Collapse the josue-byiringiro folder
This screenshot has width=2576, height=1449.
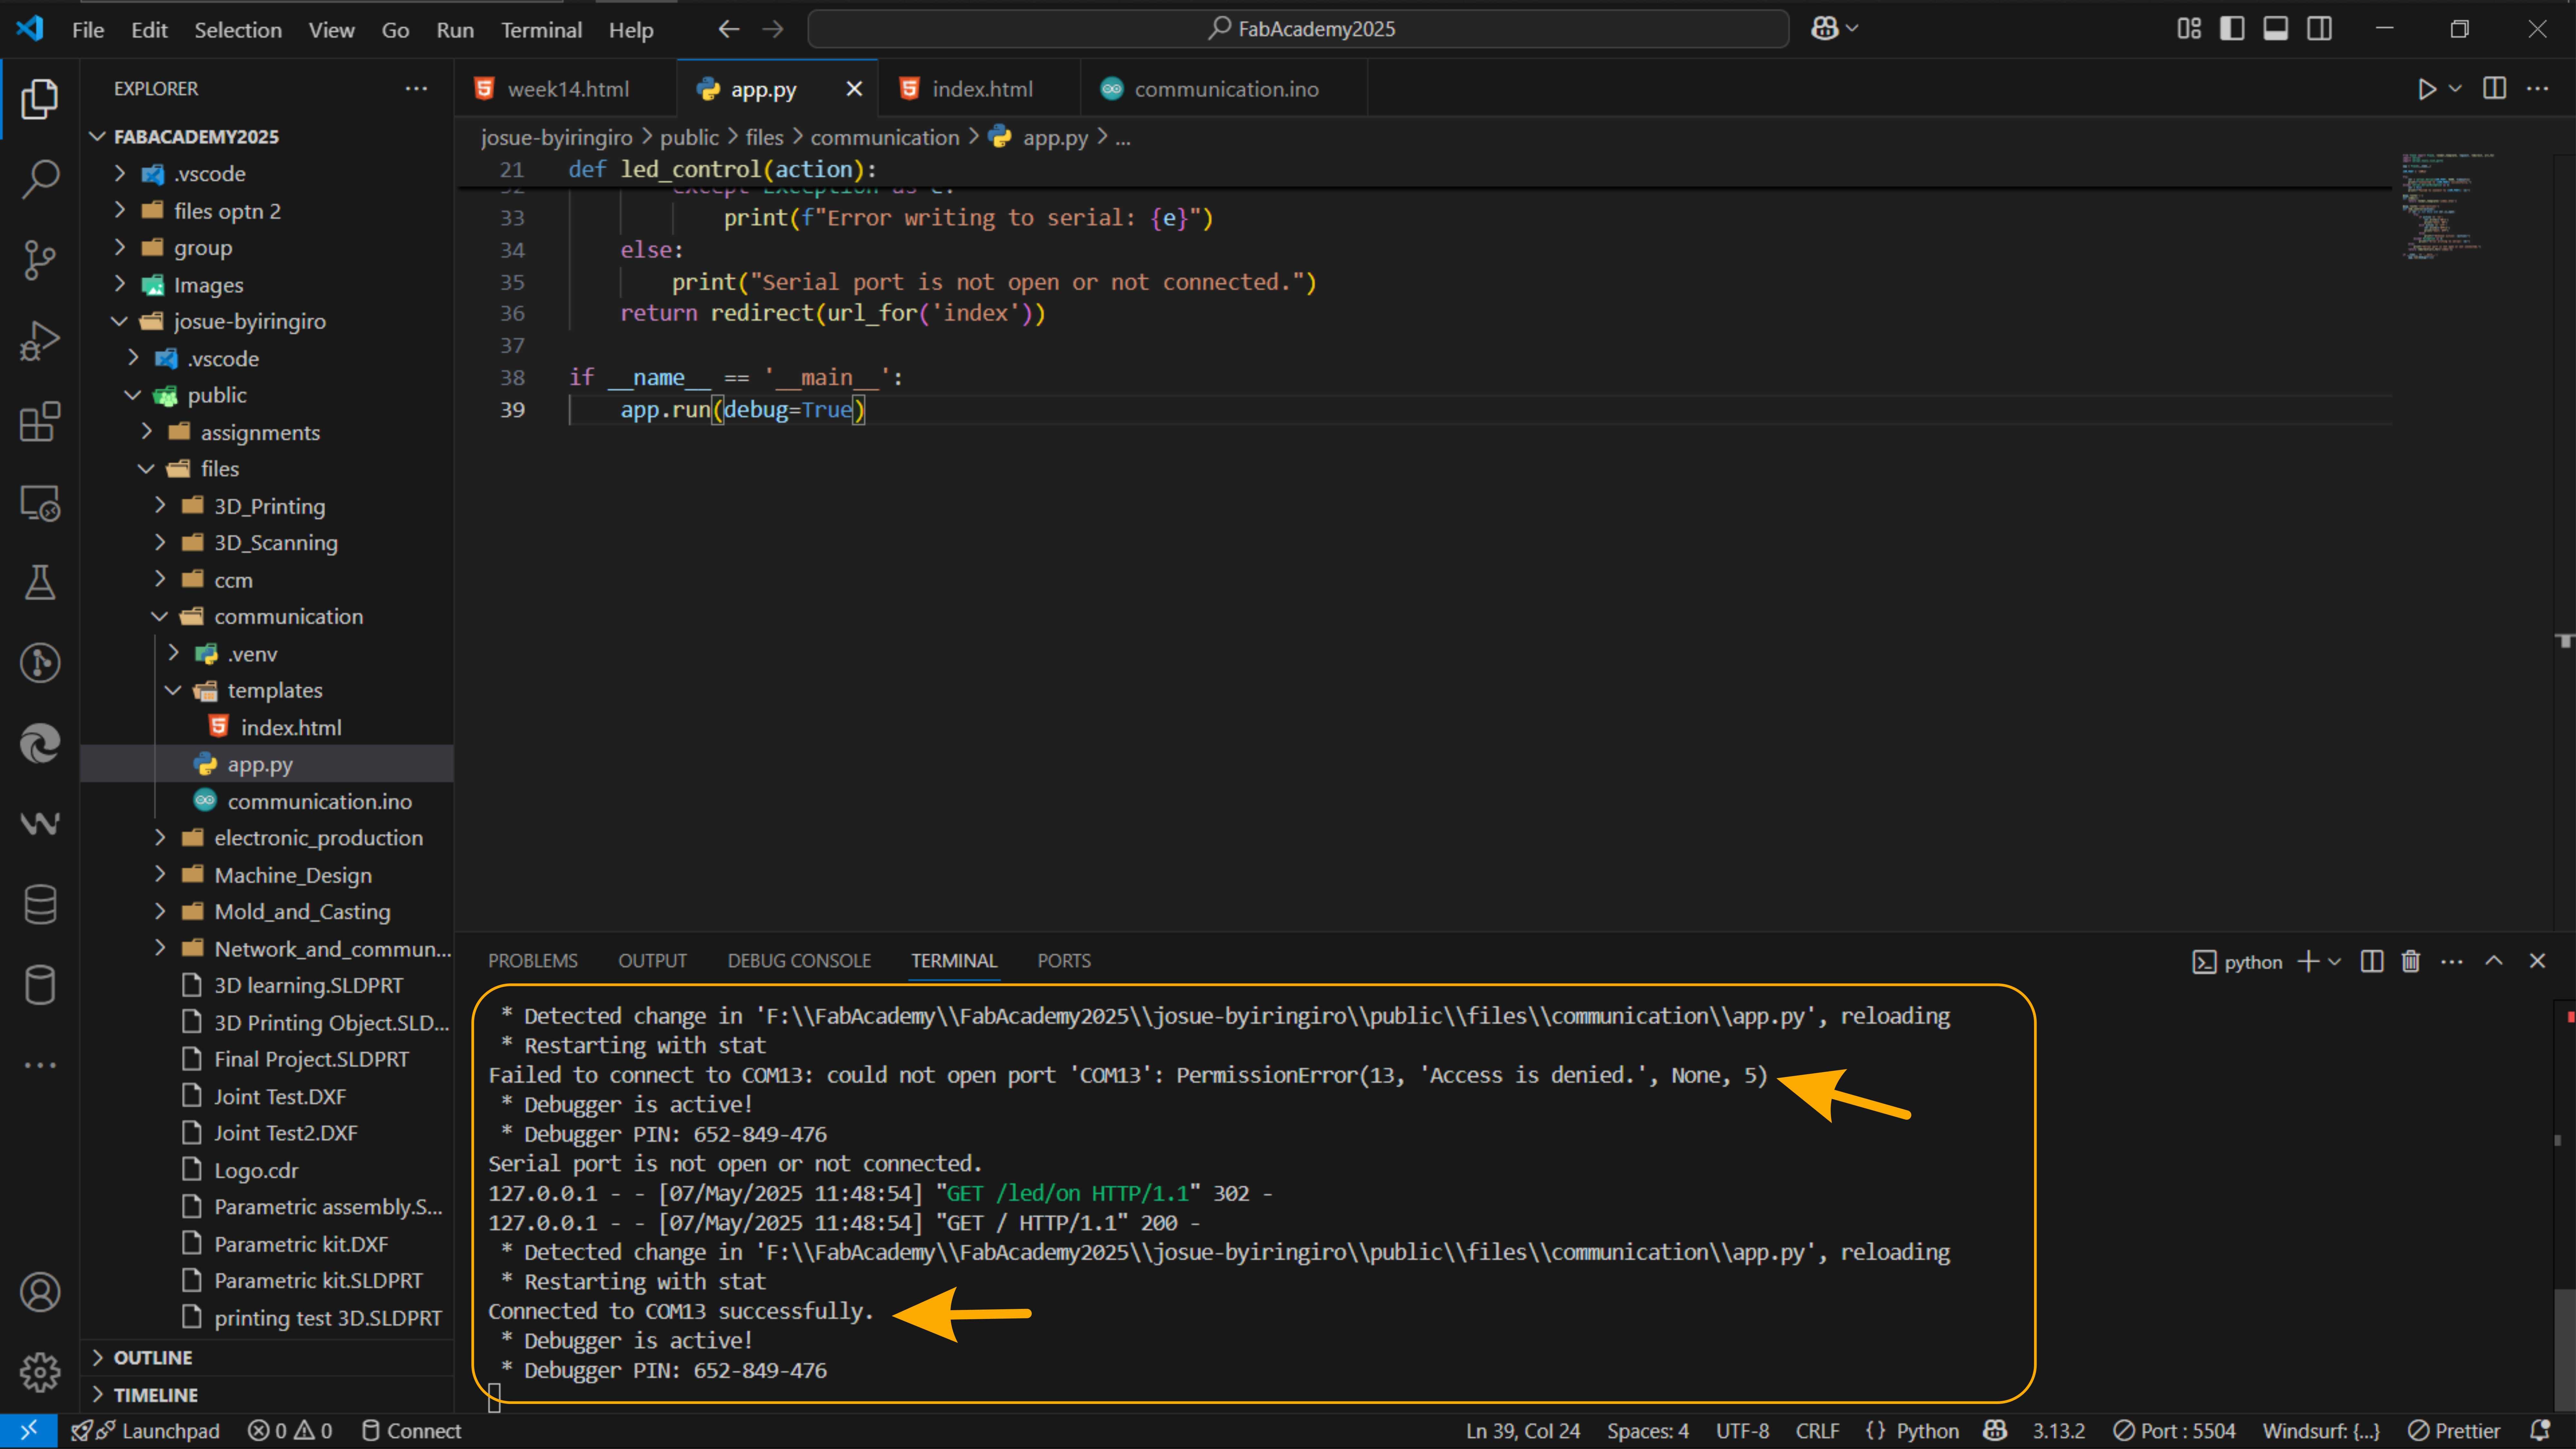click(x=120, y=322)
